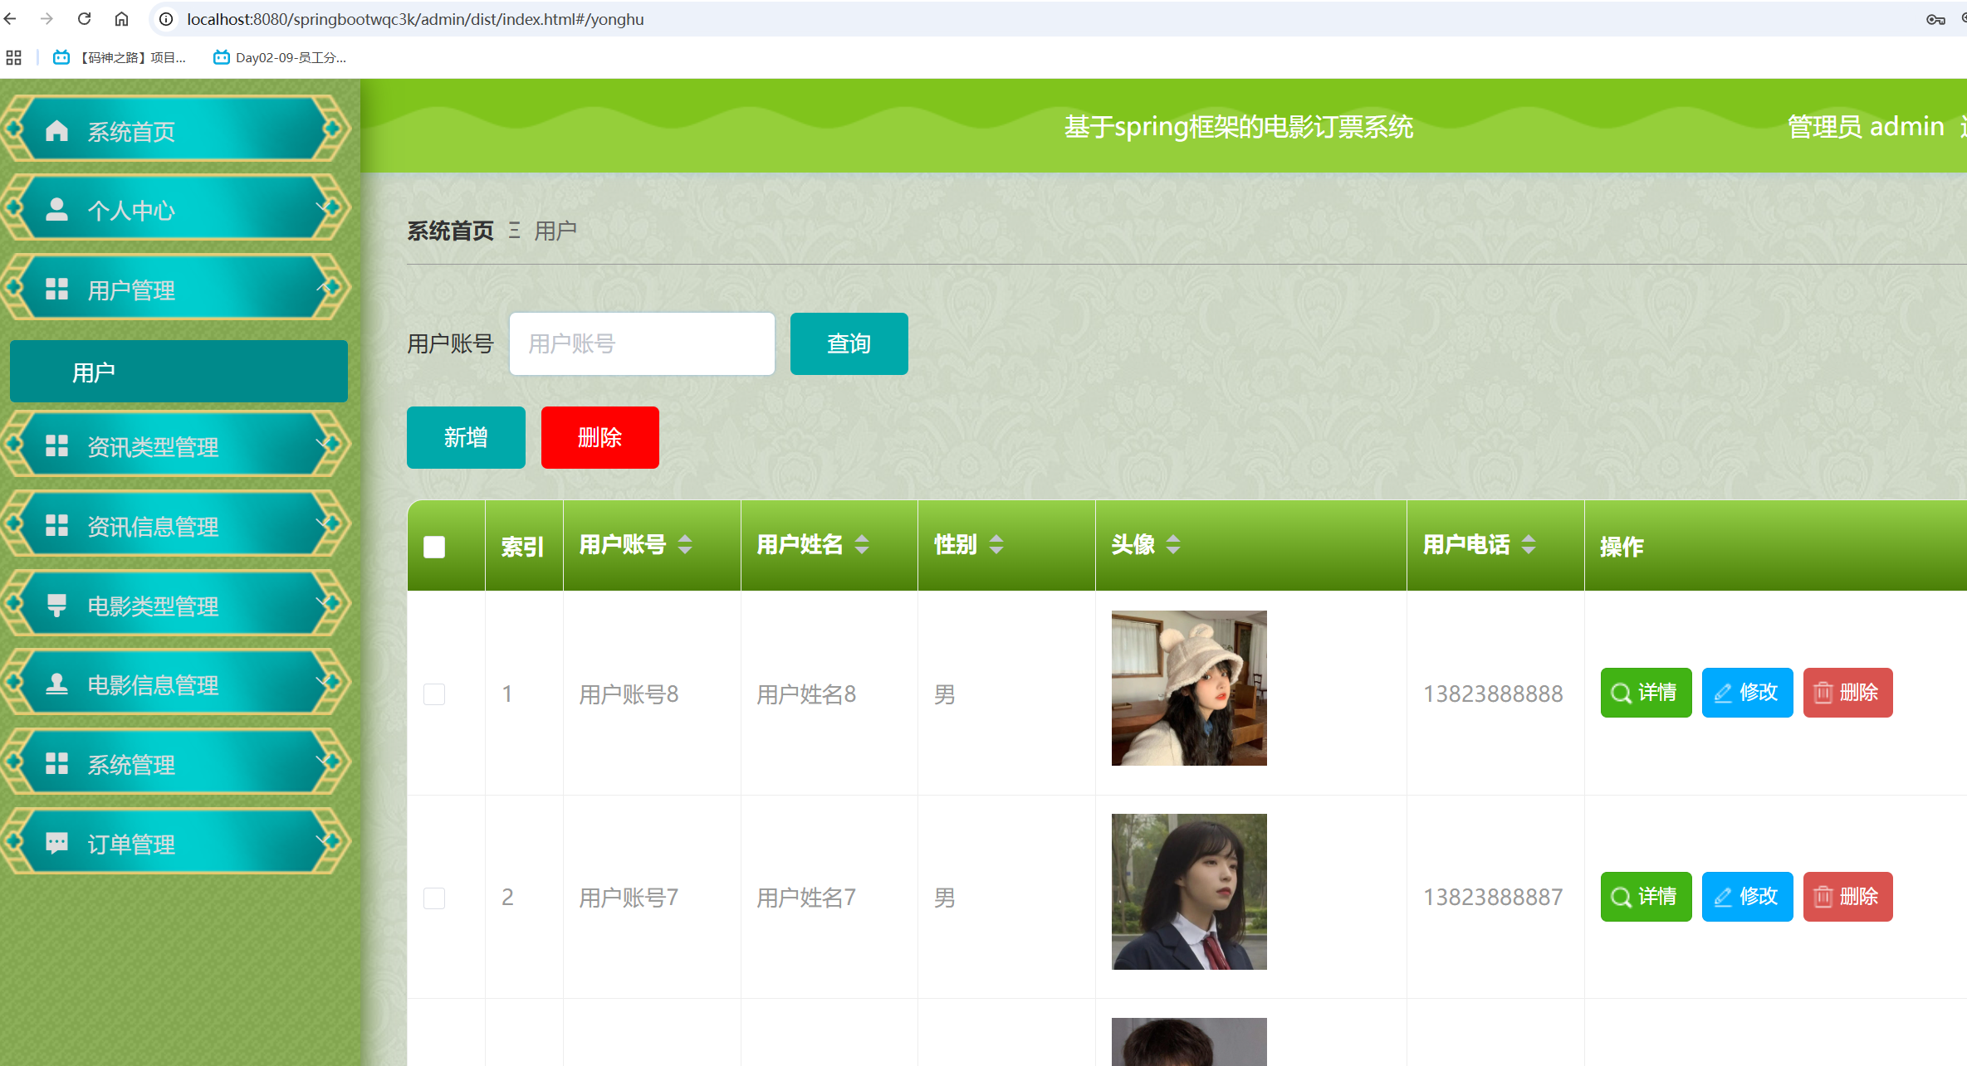Click the 基于spring框架的电影订票系统 title
This screenshot has width=1967, height=1066.
point(1239,126)
